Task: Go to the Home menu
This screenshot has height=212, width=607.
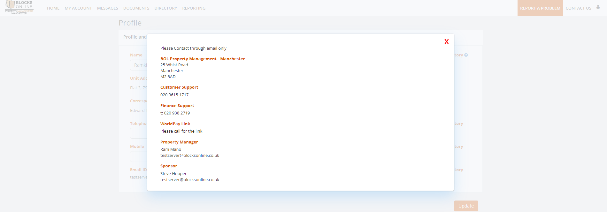Action: coord(53,8)
